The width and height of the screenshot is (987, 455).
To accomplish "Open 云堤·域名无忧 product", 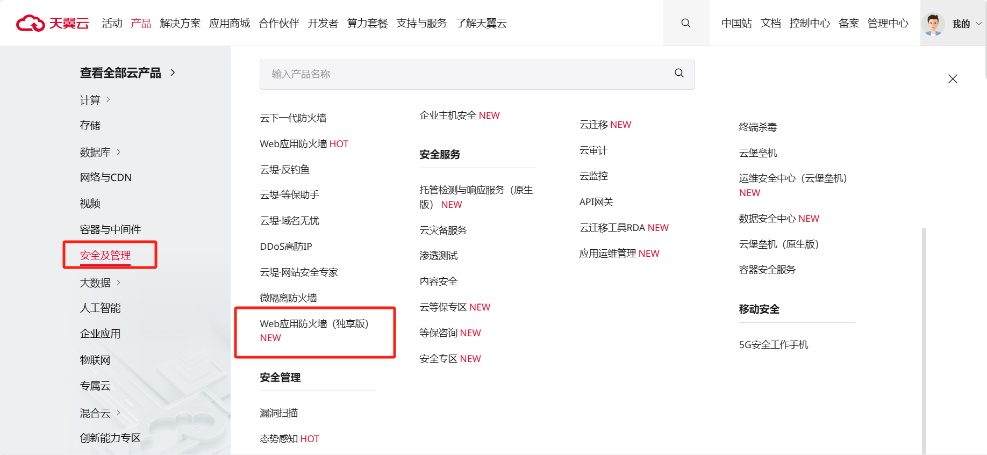I will point(290,220).
